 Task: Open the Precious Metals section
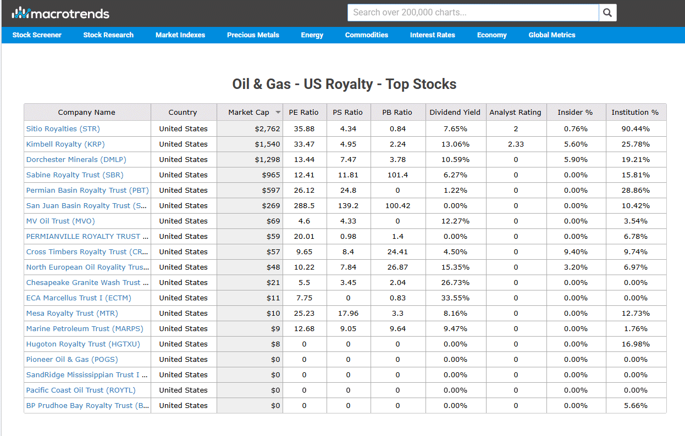(x=253, y=35)
